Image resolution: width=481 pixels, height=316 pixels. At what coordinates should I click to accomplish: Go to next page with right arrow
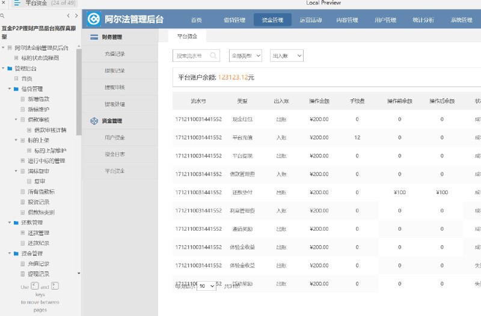pyautogui.click(x=76, y=16)
